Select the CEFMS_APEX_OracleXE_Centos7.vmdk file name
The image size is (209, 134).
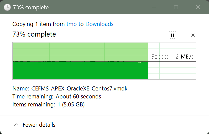click(x=79, y=88)
